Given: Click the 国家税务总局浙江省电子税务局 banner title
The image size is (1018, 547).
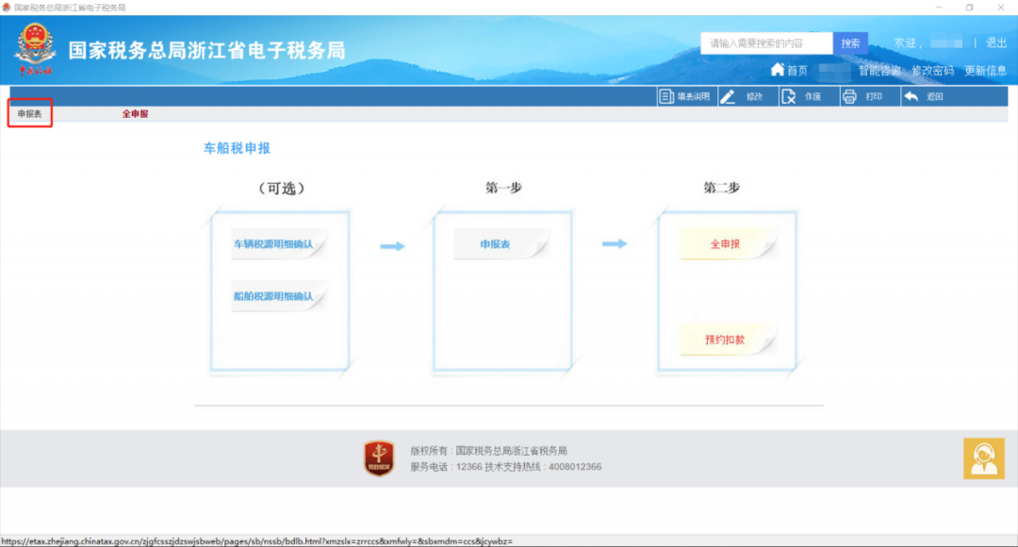Looking at the screenshot, I should pyautogui.click(x=207, y=50).
